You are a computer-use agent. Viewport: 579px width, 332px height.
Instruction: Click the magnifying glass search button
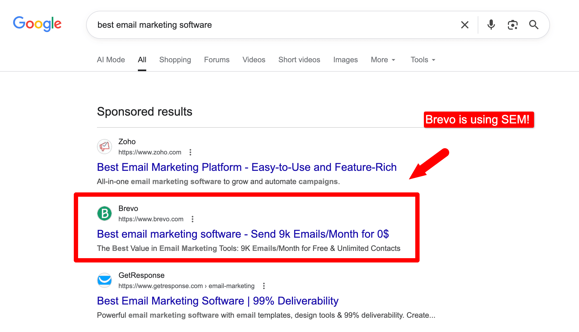point(533,25)
